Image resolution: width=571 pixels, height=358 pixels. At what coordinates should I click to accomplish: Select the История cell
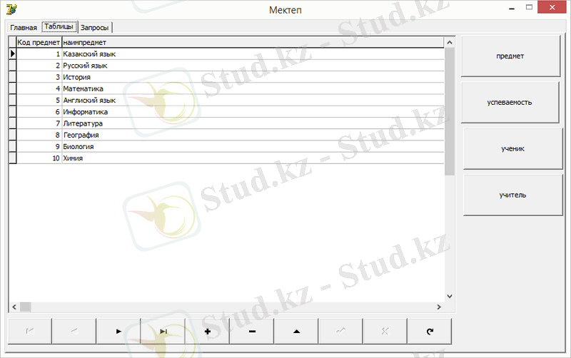pos(253,77)
